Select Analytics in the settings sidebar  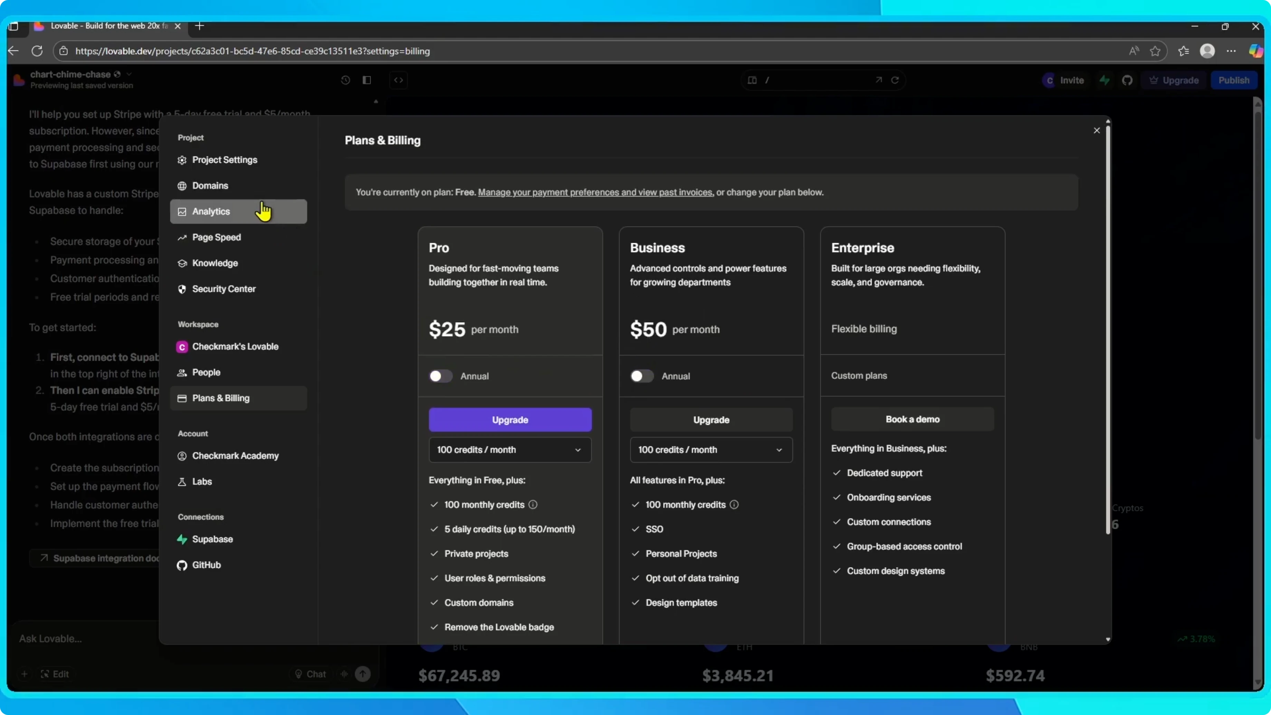(x=238, y=211)
